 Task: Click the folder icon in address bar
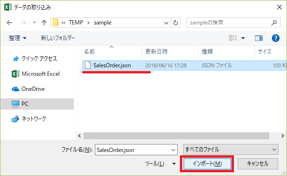pos(55,23)
